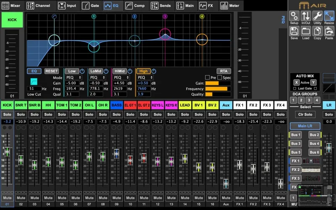Select Bus 1 sends layer

[296, 135]
